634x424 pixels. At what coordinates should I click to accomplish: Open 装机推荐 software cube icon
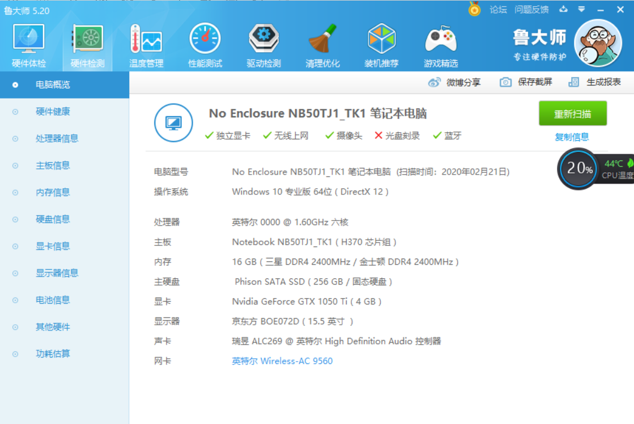click(x=381, y=45)
